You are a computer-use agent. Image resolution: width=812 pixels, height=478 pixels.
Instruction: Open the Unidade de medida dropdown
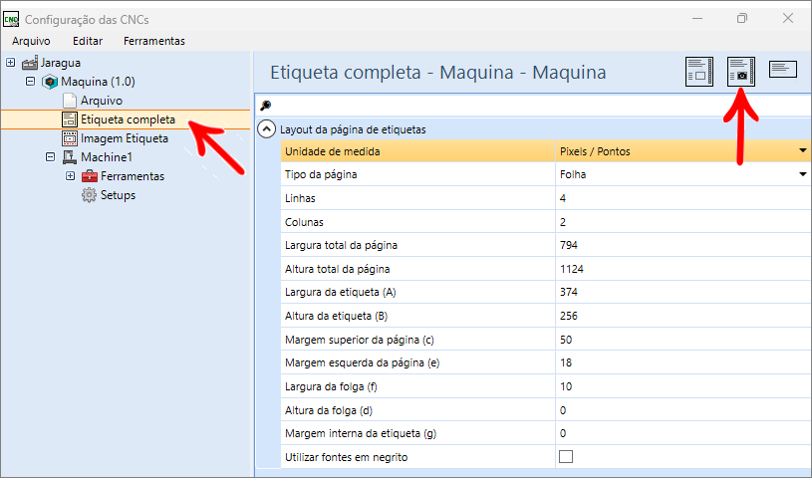(803, 151)
